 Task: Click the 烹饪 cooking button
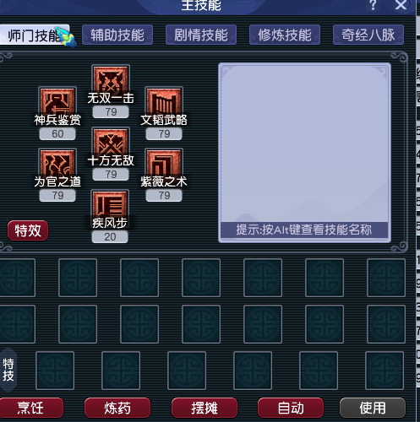30,408
